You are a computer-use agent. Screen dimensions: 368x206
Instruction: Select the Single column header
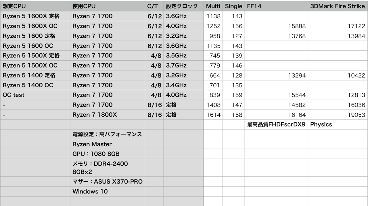point(234,6)
